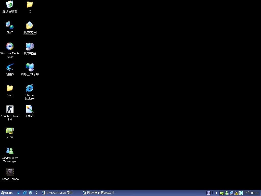261x196 pixels.
Task: Select the 網路上的芳鄰 network places icon
Action: click(x=30, y=68)
